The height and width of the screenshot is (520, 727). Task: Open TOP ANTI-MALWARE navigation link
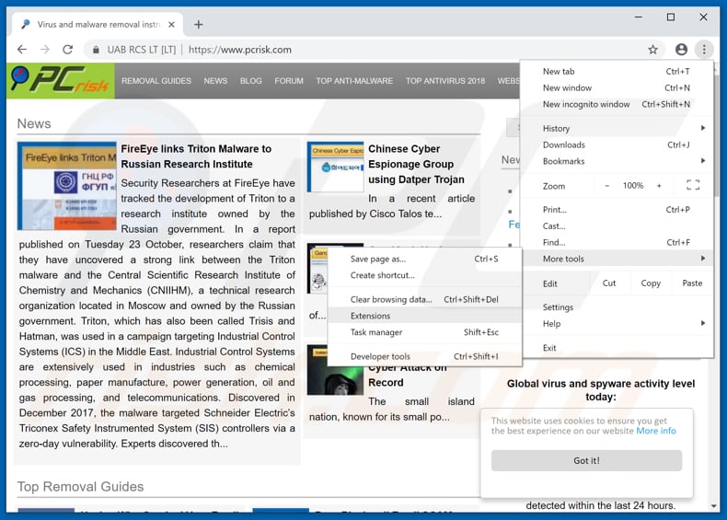click(x=354, y=81)
